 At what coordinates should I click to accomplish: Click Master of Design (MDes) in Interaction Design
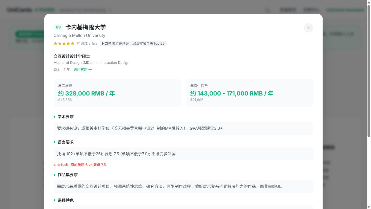(91, 63)
